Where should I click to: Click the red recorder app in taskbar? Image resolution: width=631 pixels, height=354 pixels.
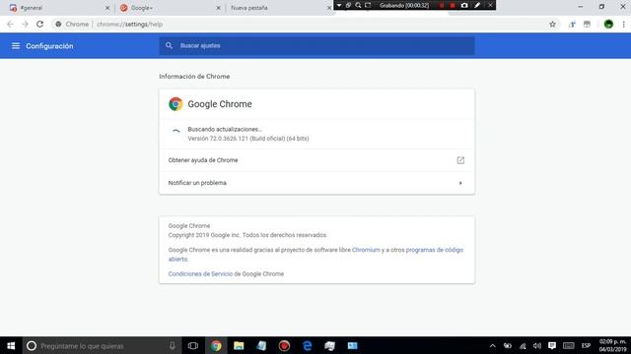coord(284,345)
